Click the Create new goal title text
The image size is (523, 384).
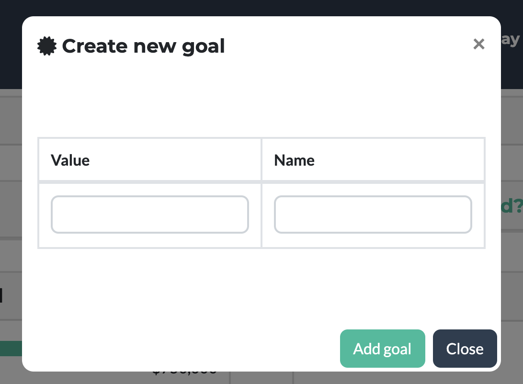[143, 46]
